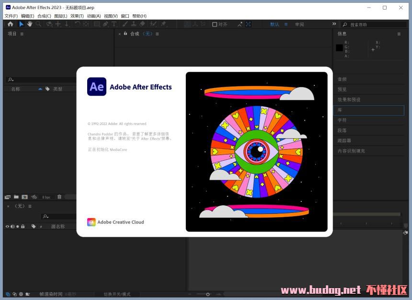Select the Brush tool
Viewport: 412px width, 300px height.
[125, 24]
